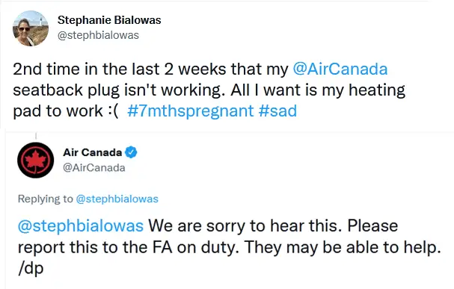Image resolution: width=454 pixels, height=289 pixels.
Task: Click the @stephbialowas mention starting the reply
Action: (x=81, y=226)
